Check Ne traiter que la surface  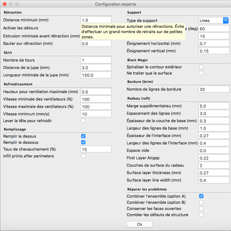(201, 73)
